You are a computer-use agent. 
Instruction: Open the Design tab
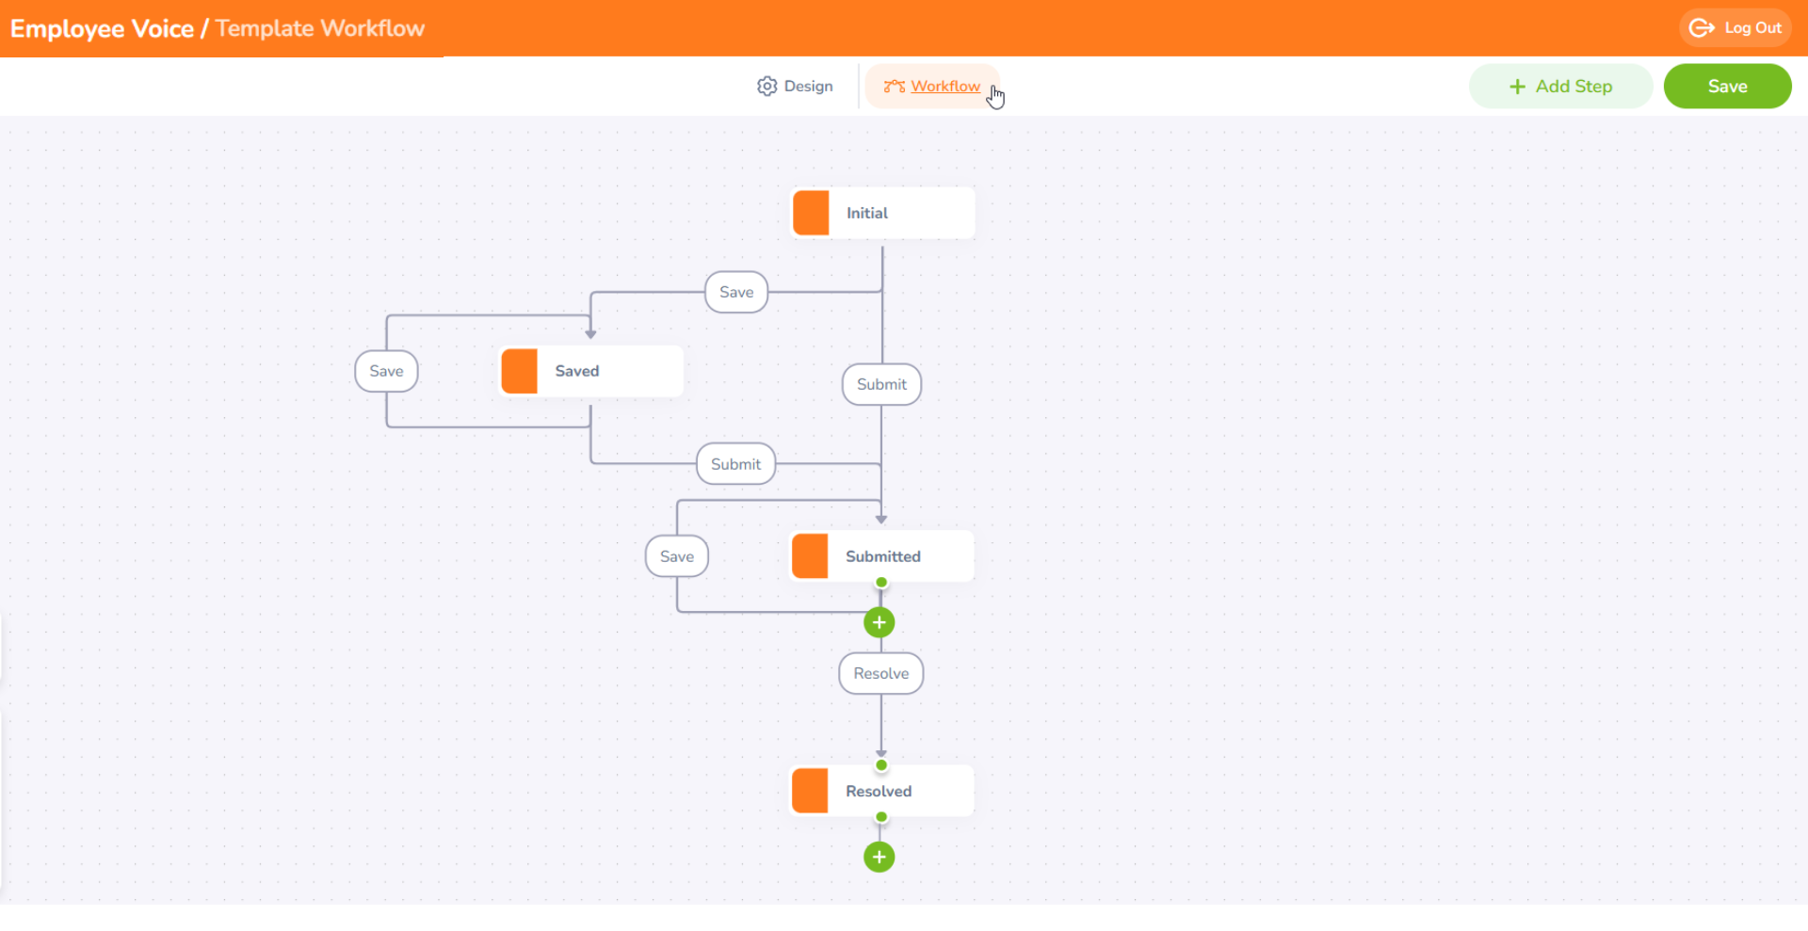[796, 87]
